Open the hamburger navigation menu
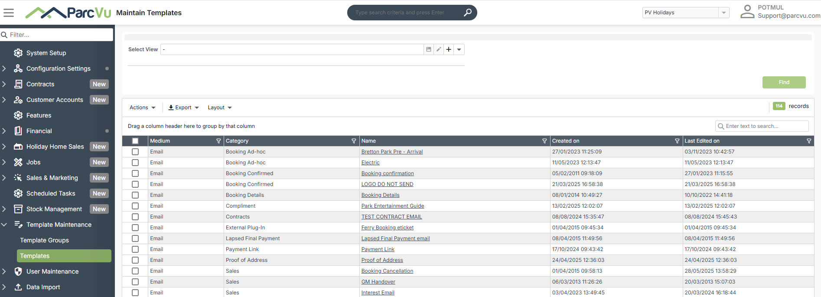 [x=9, y=13]
